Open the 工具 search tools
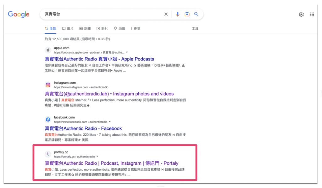 (195, 29)
